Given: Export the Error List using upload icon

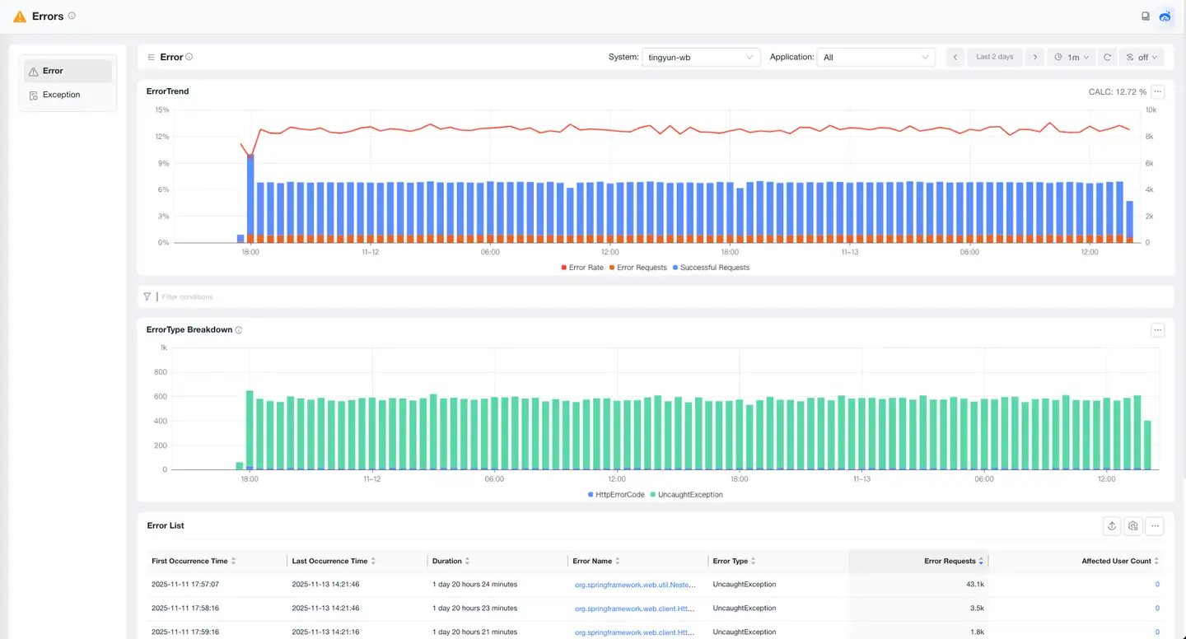Looking at the screenshot, I should click(1112, 526).
